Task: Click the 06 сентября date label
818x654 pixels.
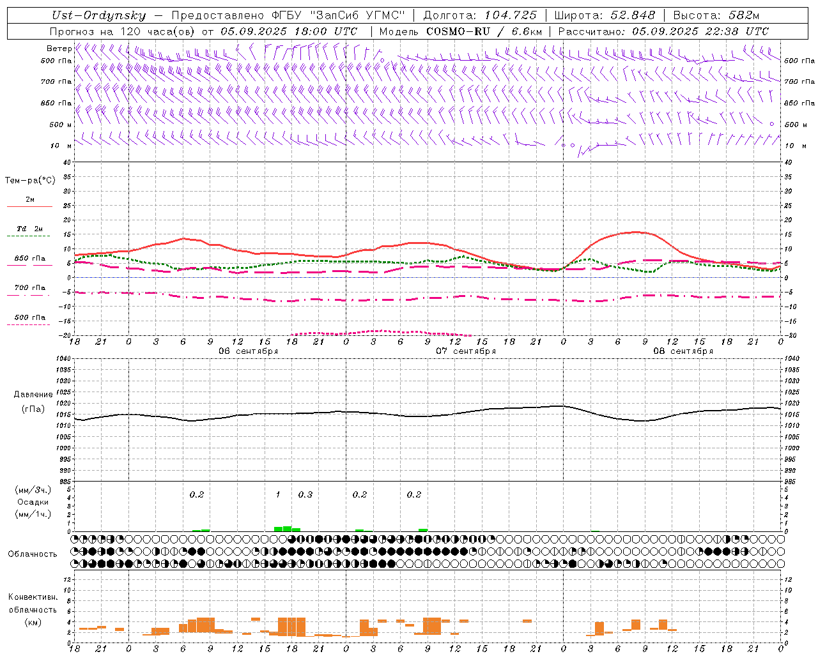Action: (x=249, y=351)
